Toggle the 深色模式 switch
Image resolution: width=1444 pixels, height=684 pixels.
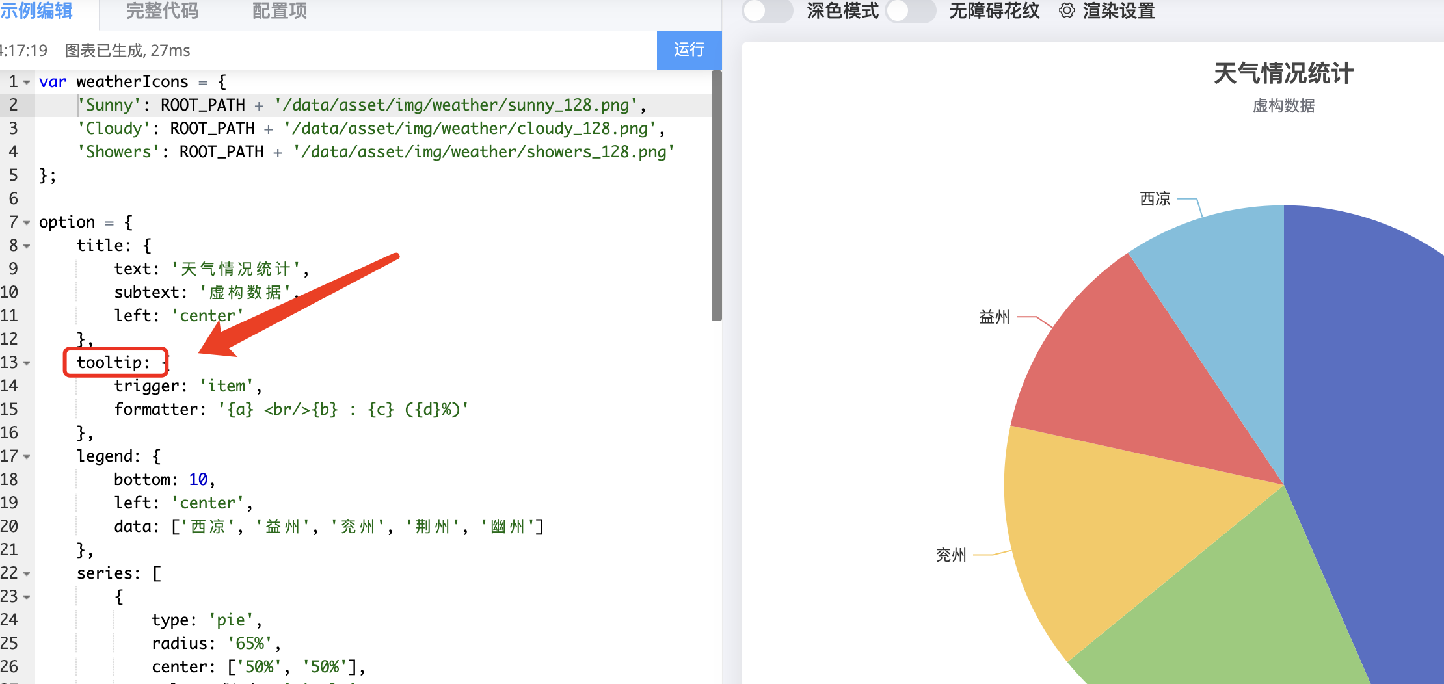click(768, 11)
